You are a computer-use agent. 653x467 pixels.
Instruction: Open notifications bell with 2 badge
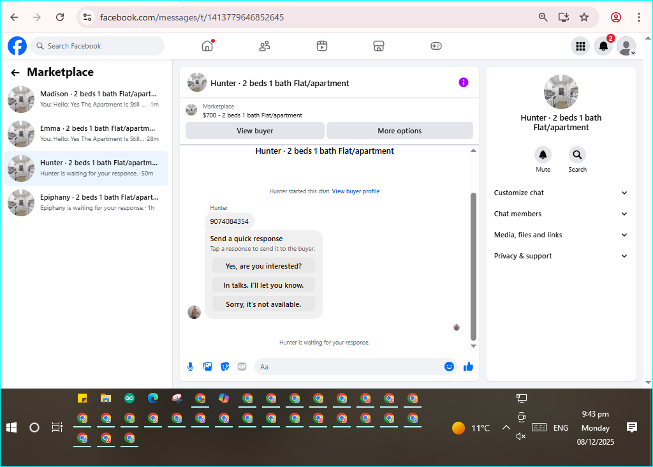click(x=603, y=46)
